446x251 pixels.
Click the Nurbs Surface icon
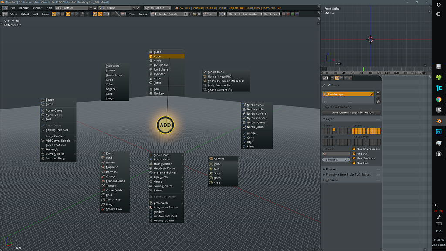[244, 114]
